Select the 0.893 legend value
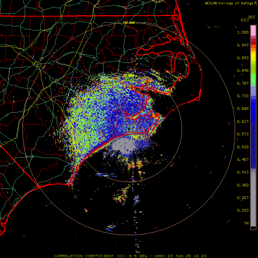Screen dimensions: 258x258 [243, 58]
